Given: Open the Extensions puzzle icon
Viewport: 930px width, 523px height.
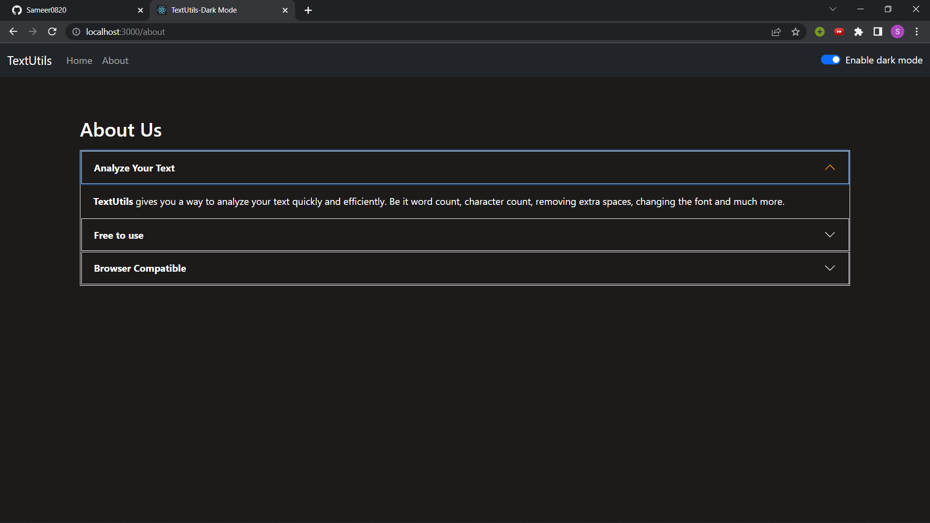Looking at the screenshot, I should tap(858, 32).
